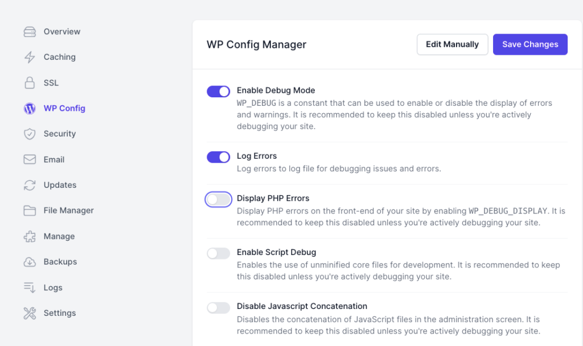Turn on Enable Script Debug

(x=218, y=253)
